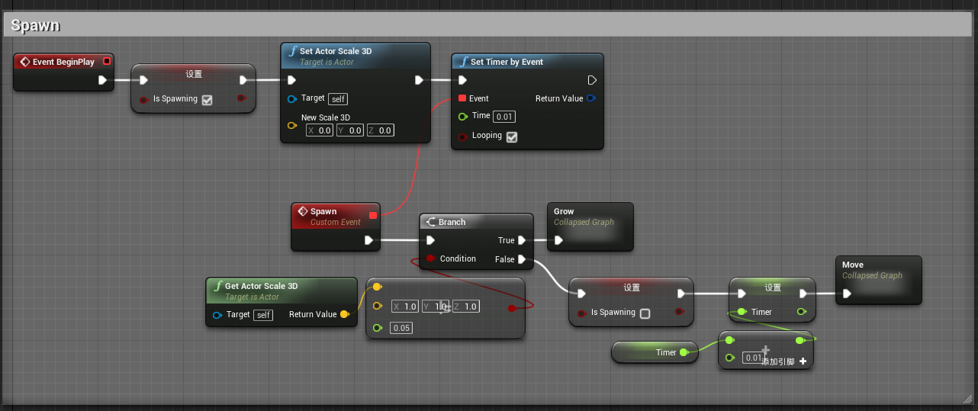Click the 0.05 tolerance input field
Screen dimensions: 978x411
click(x=401, y=328)
